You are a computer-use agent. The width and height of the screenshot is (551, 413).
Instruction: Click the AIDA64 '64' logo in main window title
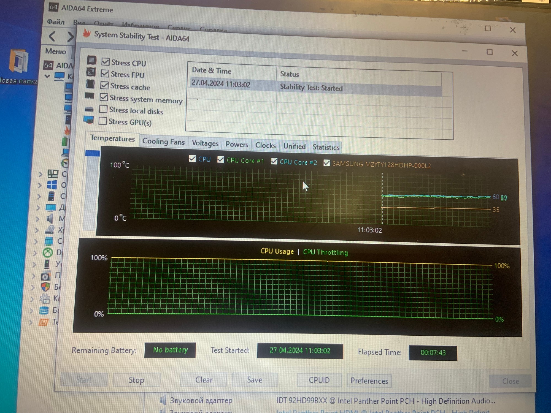tap(53, 7)
